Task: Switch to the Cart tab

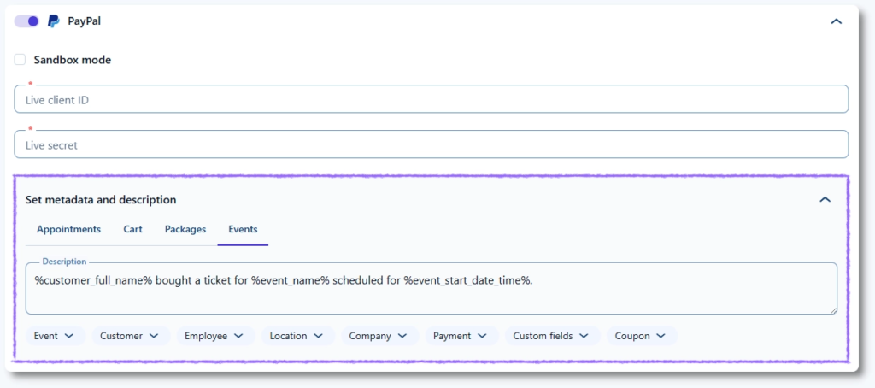Action: [132, 229]
